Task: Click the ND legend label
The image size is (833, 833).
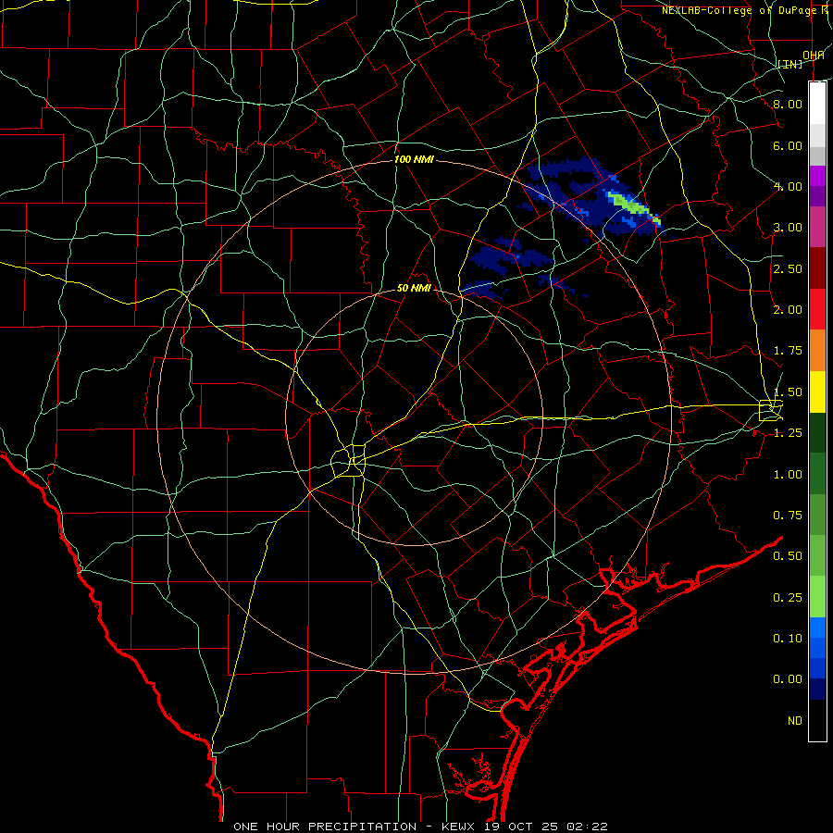Action: (795, 721)
